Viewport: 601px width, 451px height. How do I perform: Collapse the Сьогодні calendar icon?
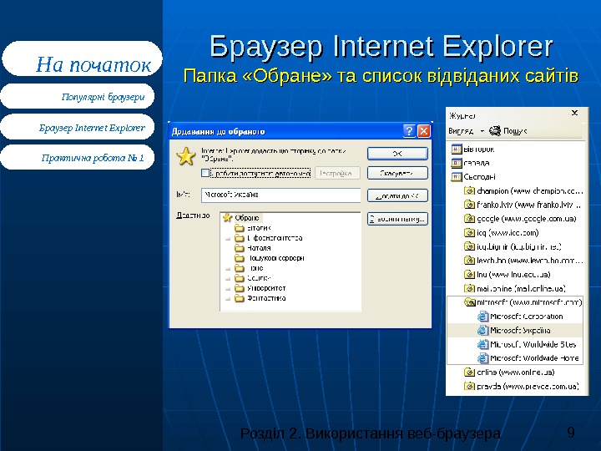(x=457, y=177)
